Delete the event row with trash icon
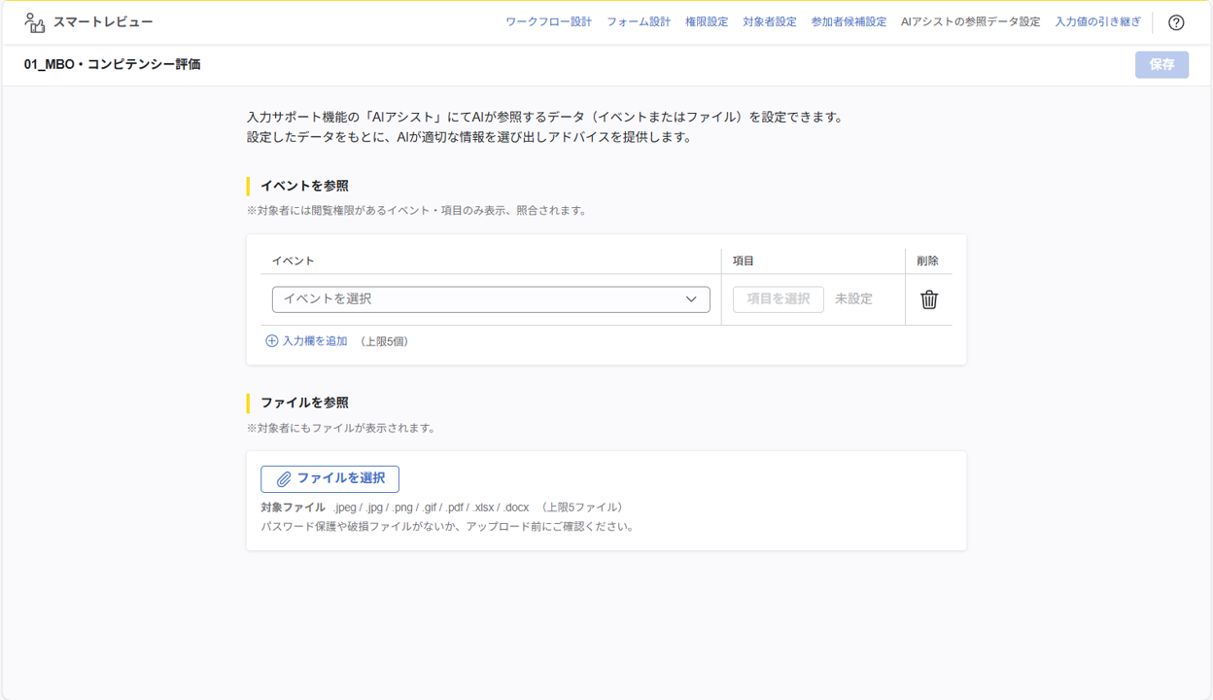This screenshot has width=1213, height=700. [x=929, y=299]
